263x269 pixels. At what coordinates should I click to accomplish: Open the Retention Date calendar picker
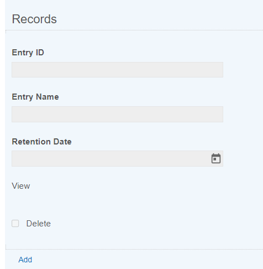coord(216,158)
